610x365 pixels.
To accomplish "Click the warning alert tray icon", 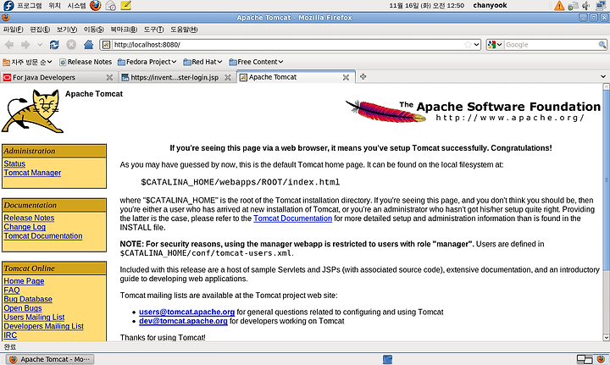I will [559, 5].
